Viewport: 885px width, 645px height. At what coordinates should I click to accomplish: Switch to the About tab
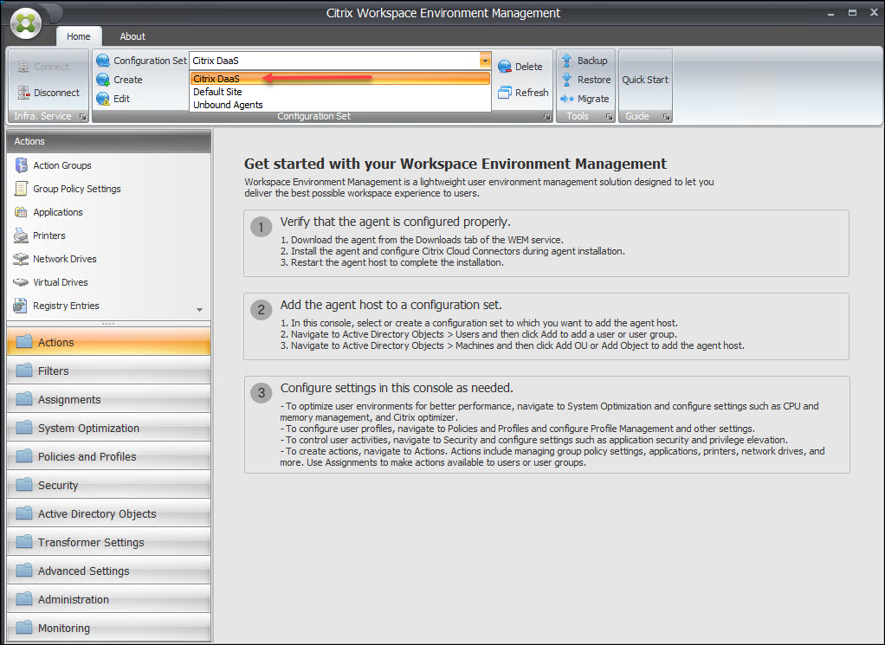[x=132, y=36]
